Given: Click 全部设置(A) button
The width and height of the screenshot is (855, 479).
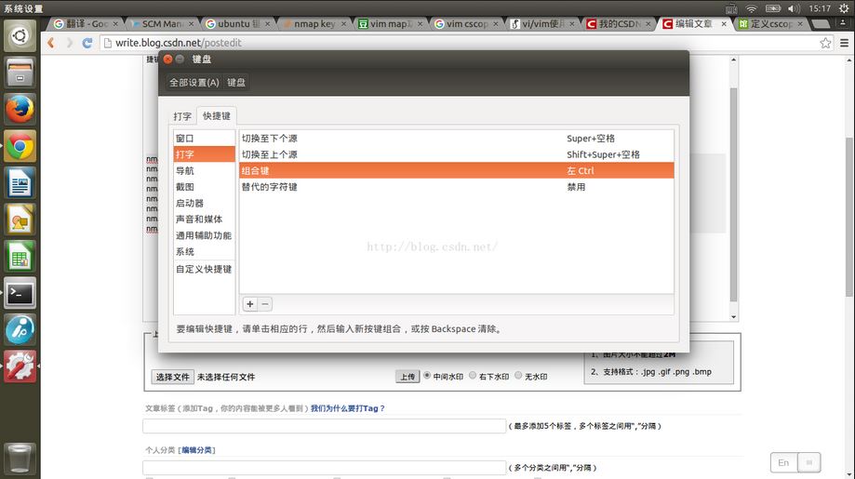Looking at the screenshot, I should click(x=194, y=82).
